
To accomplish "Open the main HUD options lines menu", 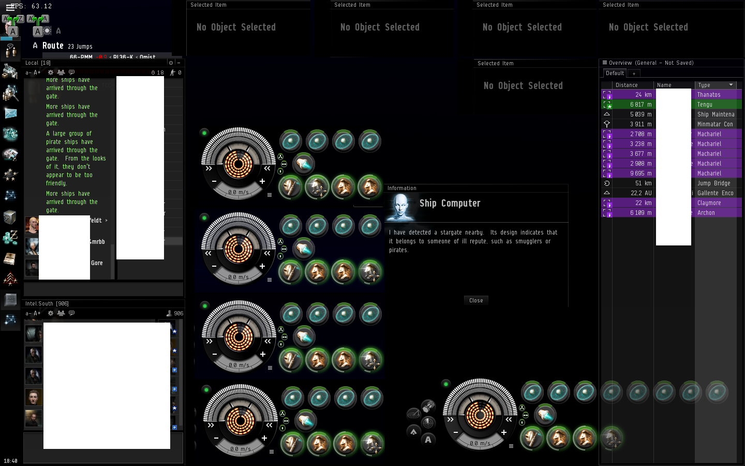I will 511,446.
